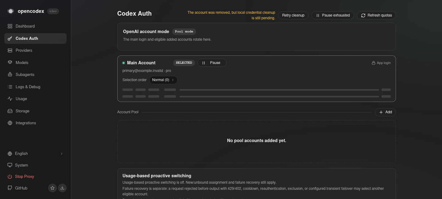
Task: Expand the English language selector
Action: tap(35, 153)
